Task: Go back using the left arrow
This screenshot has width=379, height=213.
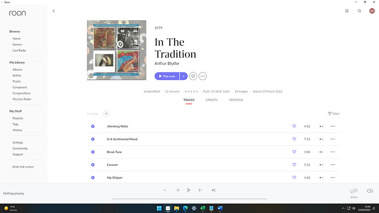Action: click(x=54, y=11)
